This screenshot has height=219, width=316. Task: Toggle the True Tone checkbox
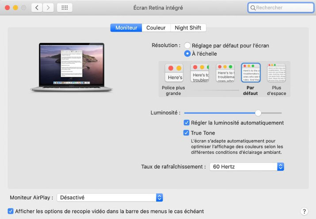186,132
